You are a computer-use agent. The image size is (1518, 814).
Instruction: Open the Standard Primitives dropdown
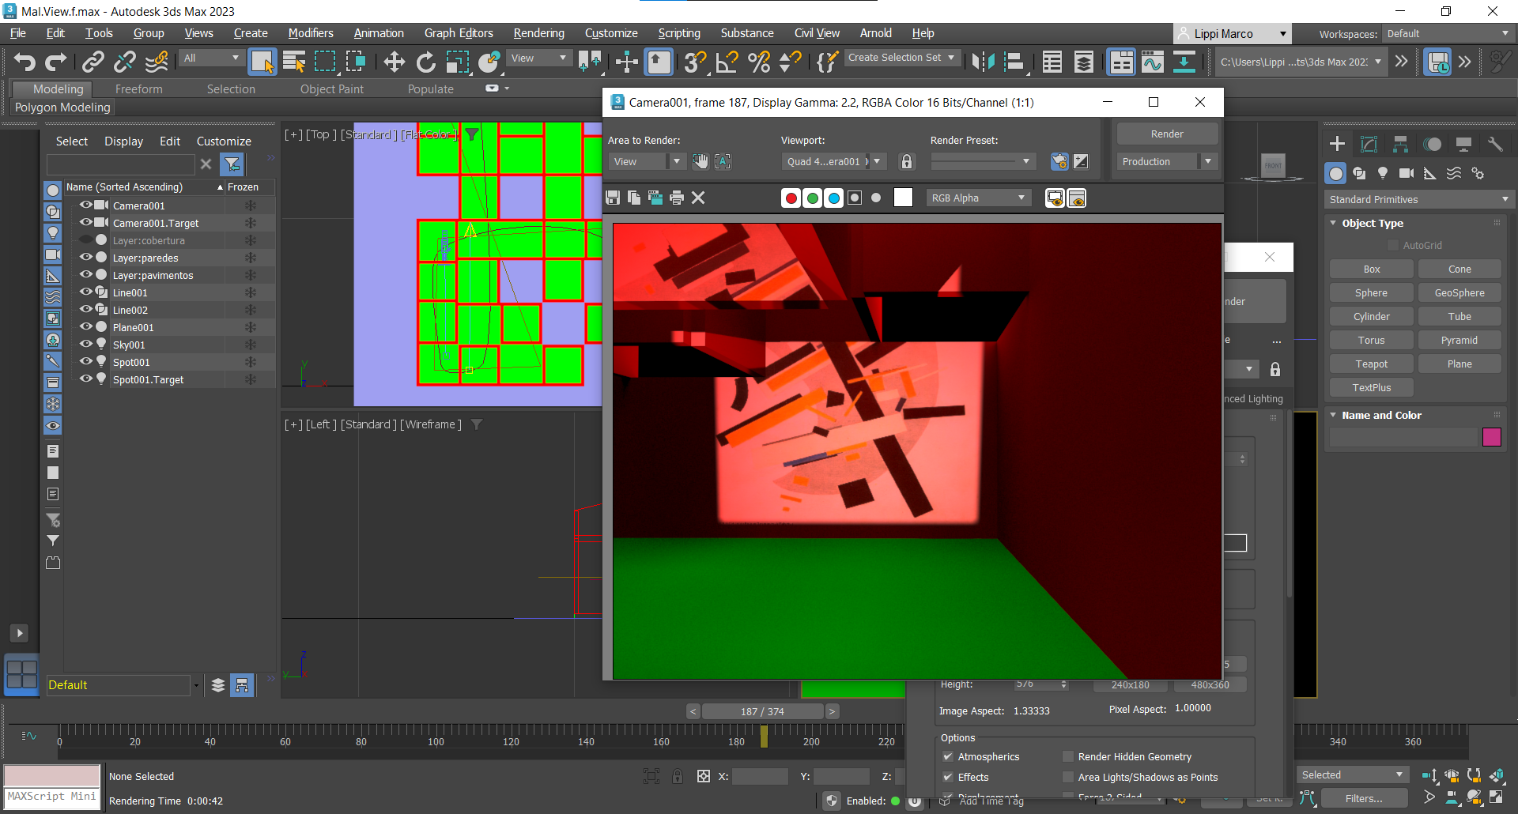point(1419,199)
